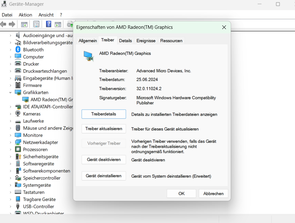The width and height of the screenshot is (295, 223).
Task: Click the Speichercontroller icon
Action: [18, 178]
